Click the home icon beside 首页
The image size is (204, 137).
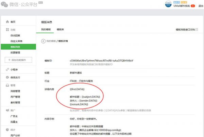tap(7, 22)
